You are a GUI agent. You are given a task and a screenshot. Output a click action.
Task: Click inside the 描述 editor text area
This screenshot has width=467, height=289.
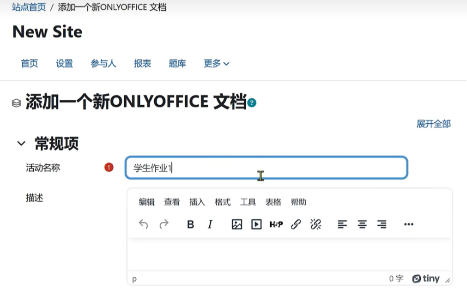(290, 254)
